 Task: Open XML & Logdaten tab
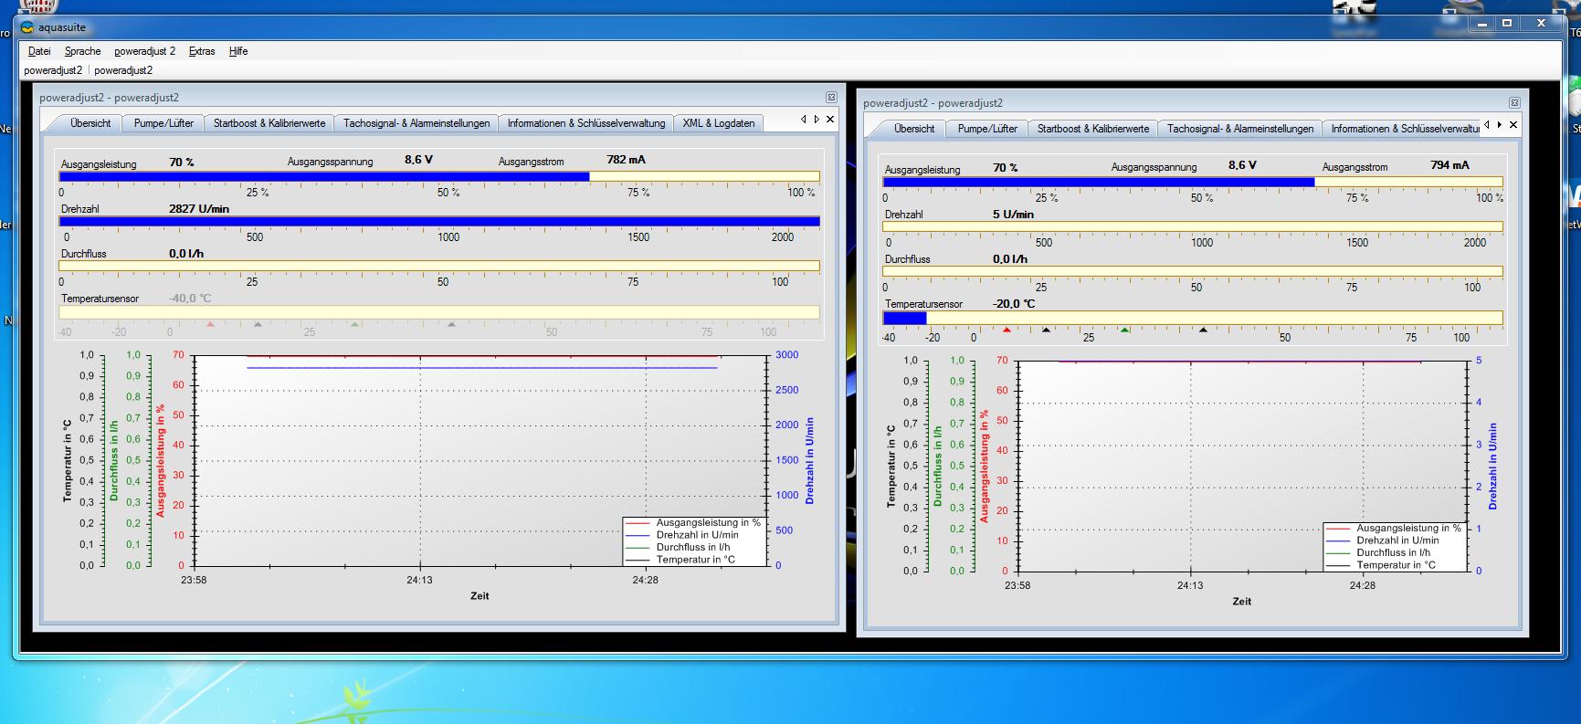click(x=718, y=123)
